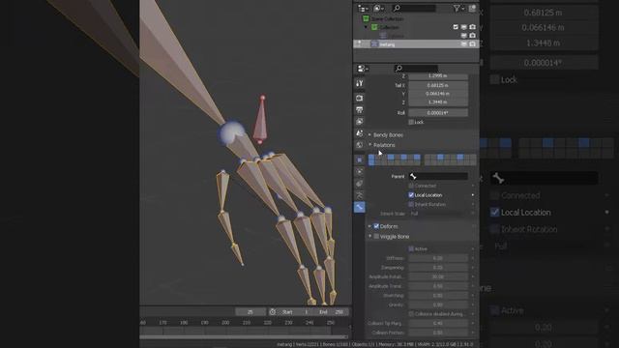Click the Stiffness value field
This screenshot has height=348, width=619.
(x=438, y=258)
